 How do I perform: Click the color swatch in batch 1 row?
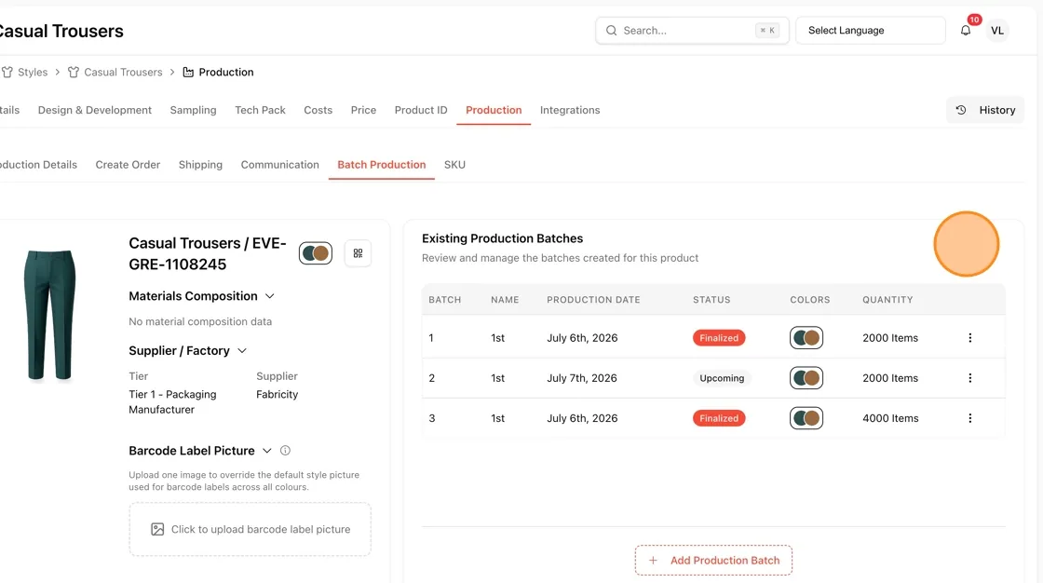pos(806,338)
